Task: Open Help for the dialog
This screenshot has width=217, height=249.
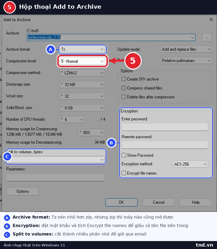Action: point(196,202)
